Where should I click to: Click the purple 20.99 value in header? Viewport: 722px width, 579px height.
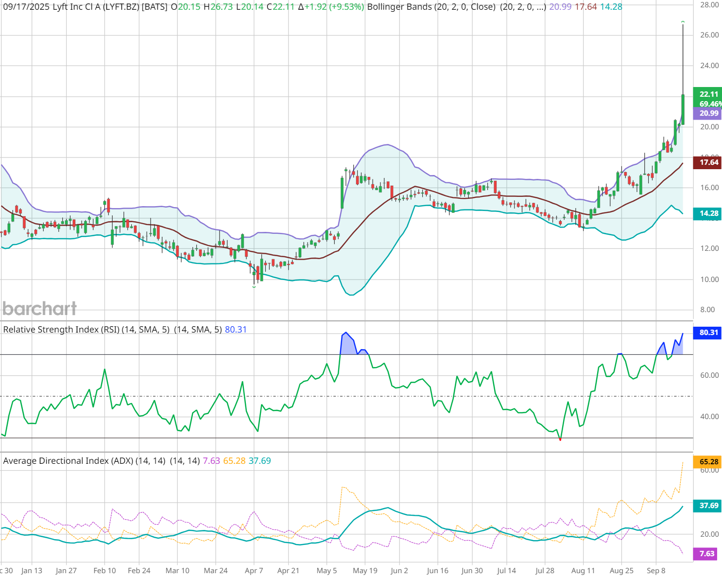pyautogui.click(x=560, y=7)
